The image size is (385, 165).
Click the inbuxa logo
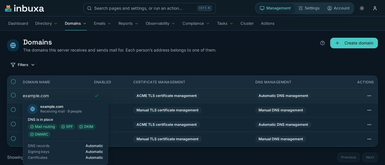click(x=25, y=8)
